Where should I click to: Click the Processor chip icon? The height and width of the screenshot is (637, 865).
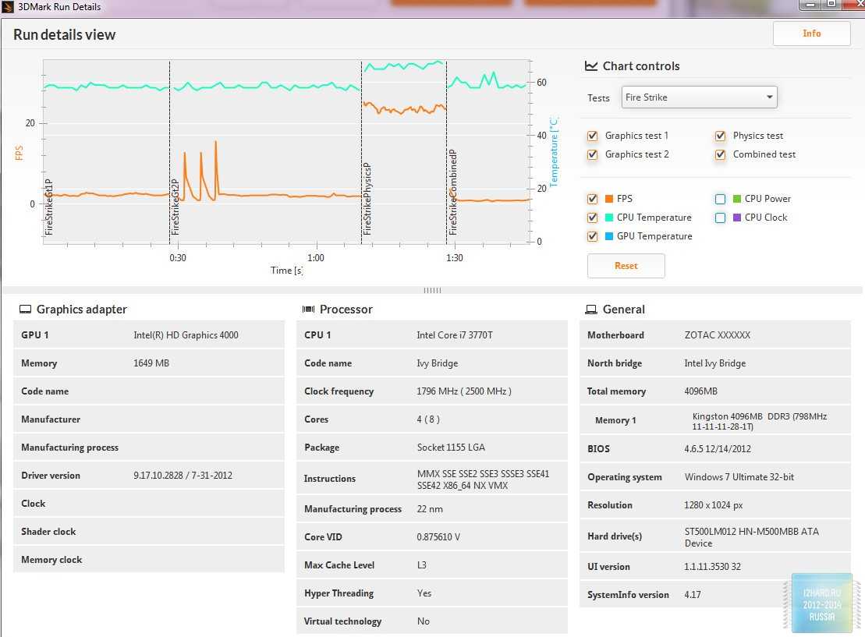click(308, 310)
